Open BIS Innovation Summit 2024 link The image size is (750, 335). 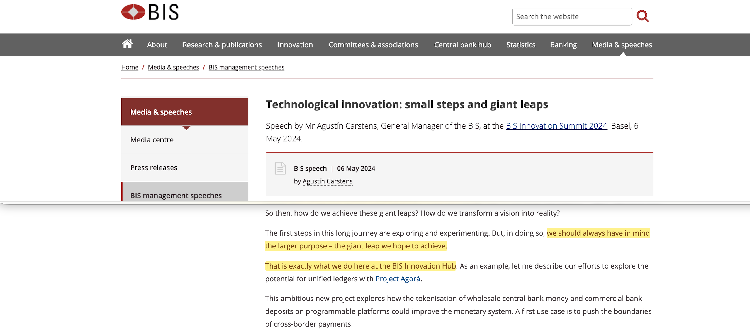pos(556,126)
